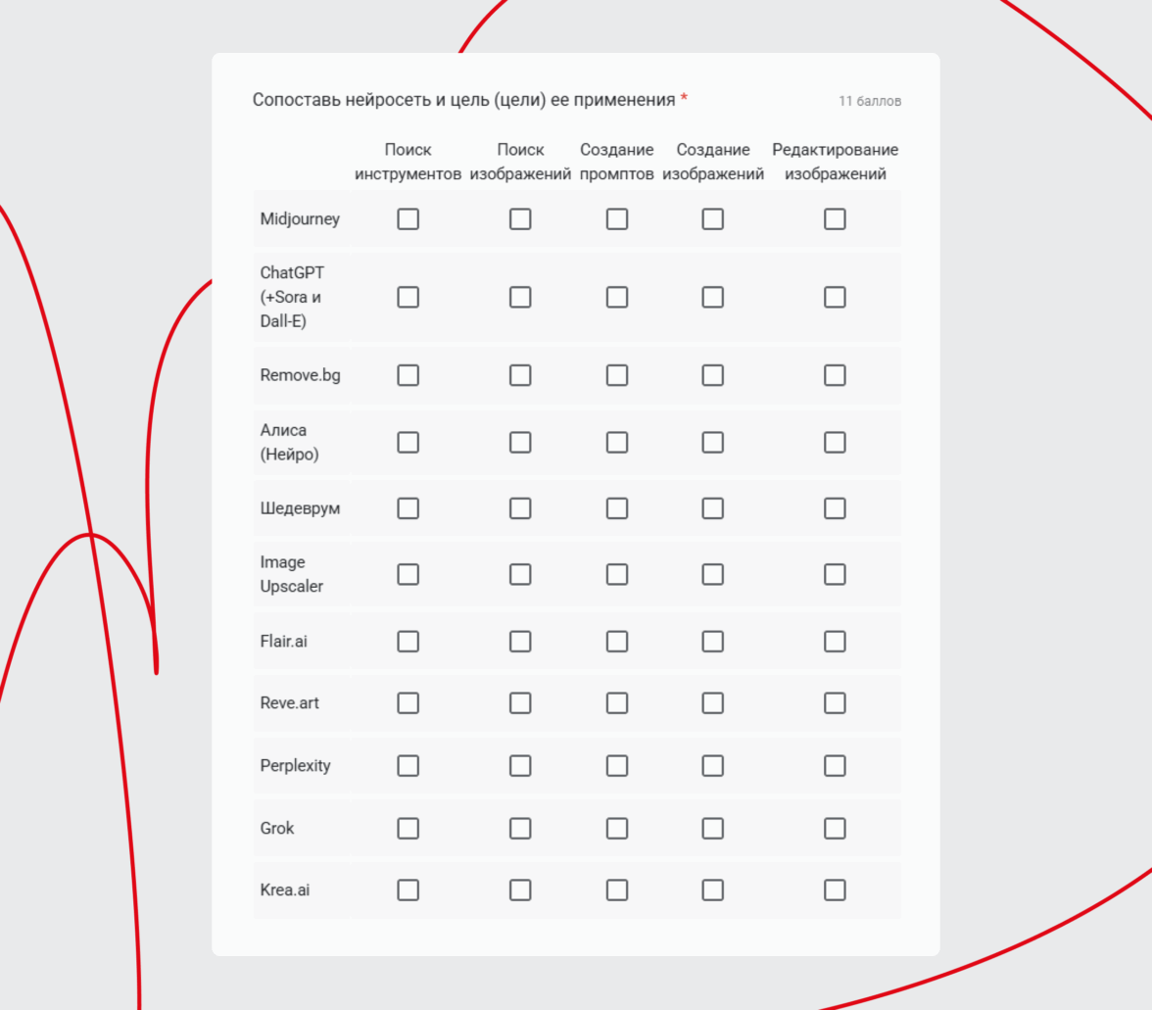Tick Midjourney's Поиск инструментов checkbox
Screen dimensions: 1152x1010
click(408, 219)
